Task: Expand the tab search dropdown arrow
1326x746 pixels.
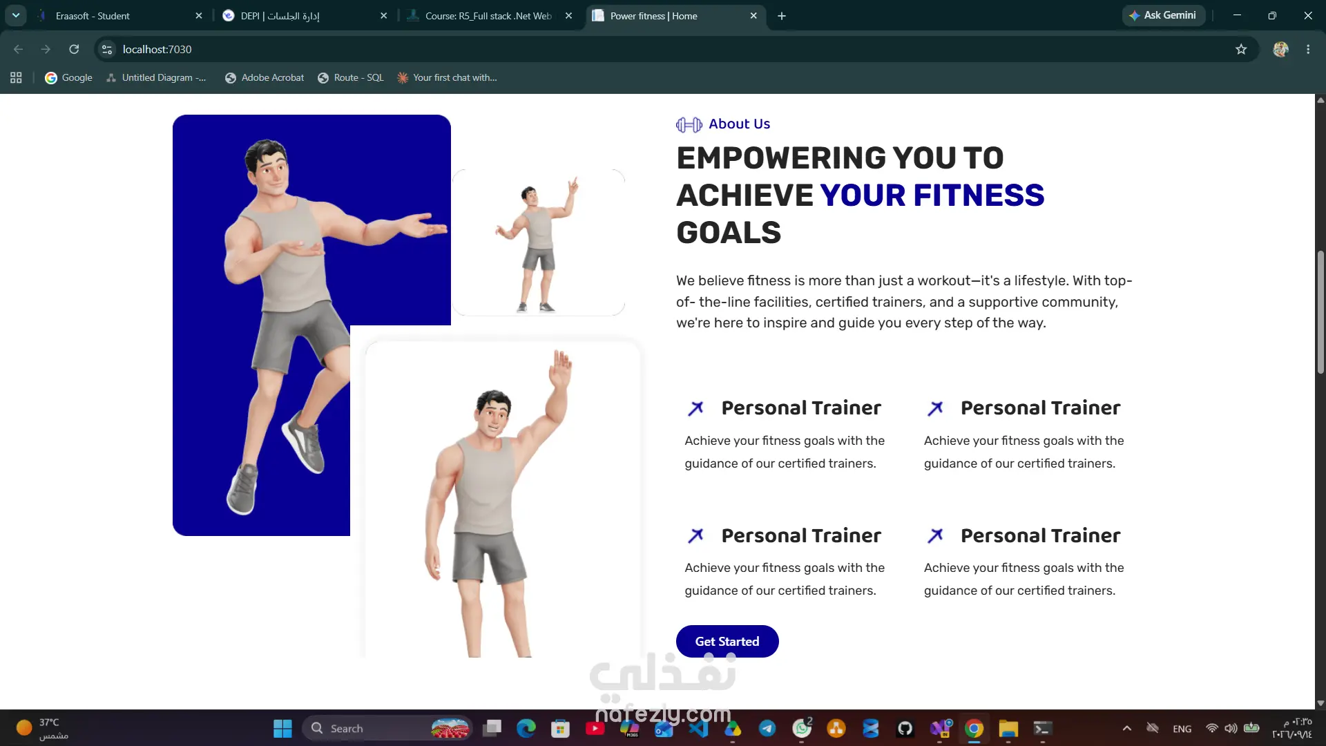Action: point(15,15)
